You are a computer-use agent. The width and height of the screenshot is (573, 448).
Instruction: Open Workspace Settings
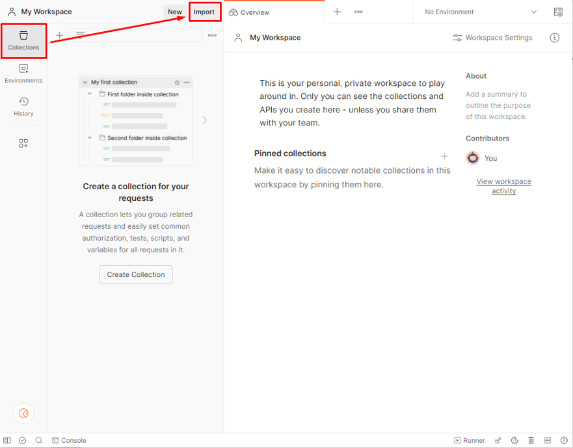pos(492,38)
